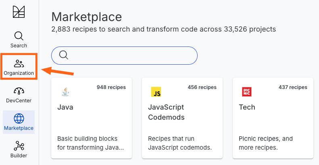Click the Java coffee cup logo
This screenshot has width=319, height=165.
[x=65, y=92]
